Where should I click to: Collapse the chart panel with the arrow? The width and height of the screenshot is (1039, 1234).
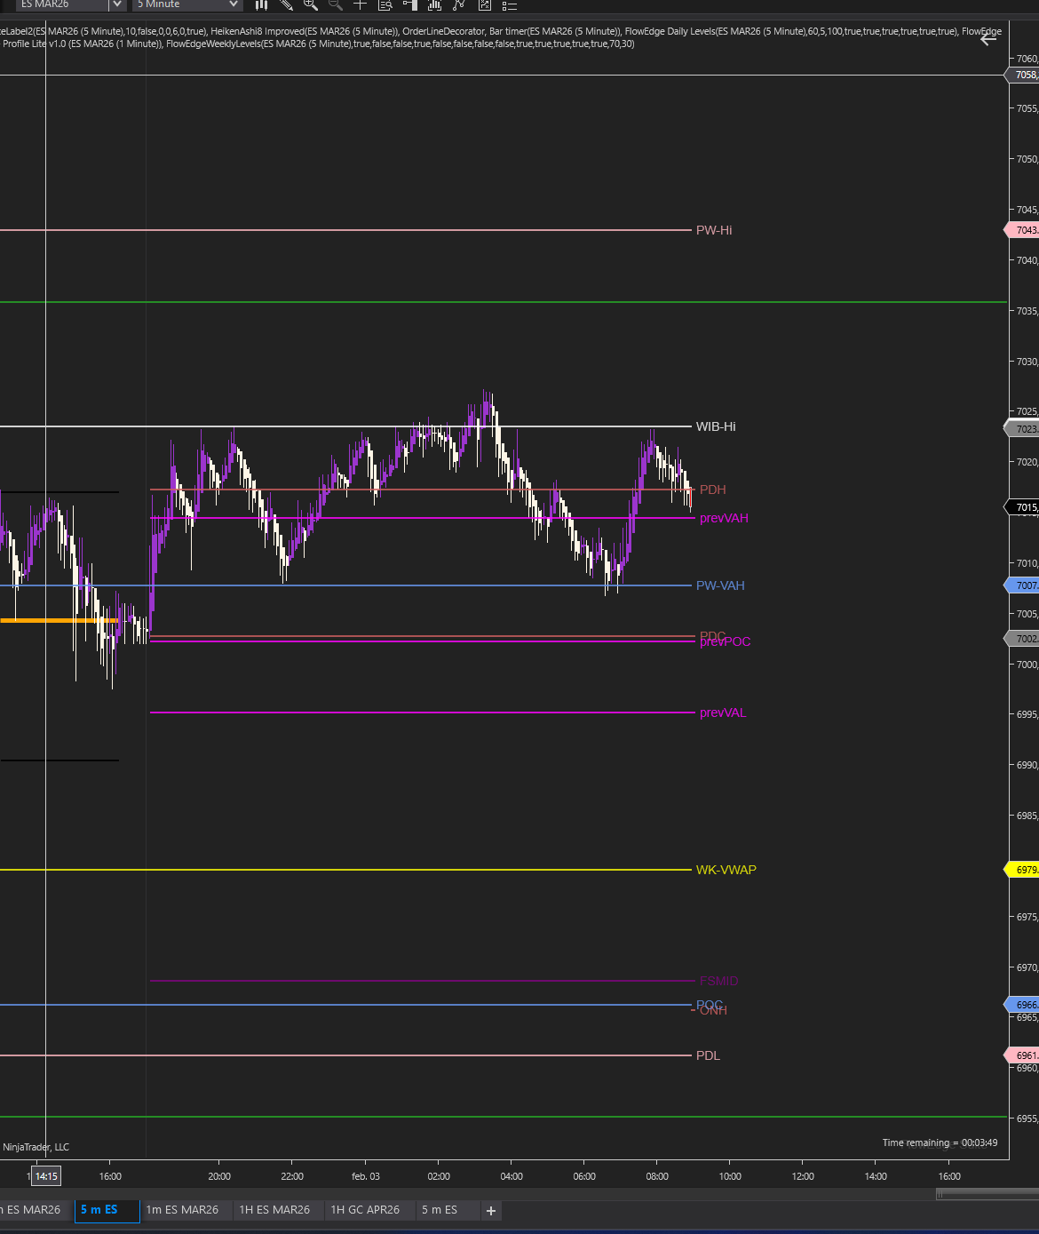[988, 38]
